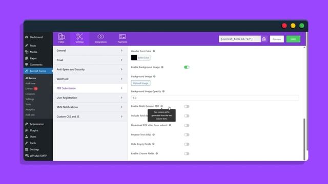Click Add New submenu link
The width and height of the screenshot is (328, 184).
(30, 83)
